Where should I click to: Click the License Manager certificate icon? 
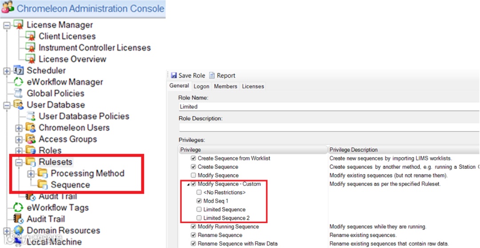18,25
